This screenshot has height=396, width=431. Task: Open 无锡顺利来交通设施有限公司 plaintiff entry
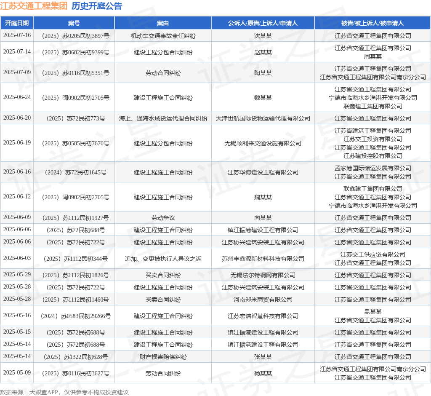263,143
